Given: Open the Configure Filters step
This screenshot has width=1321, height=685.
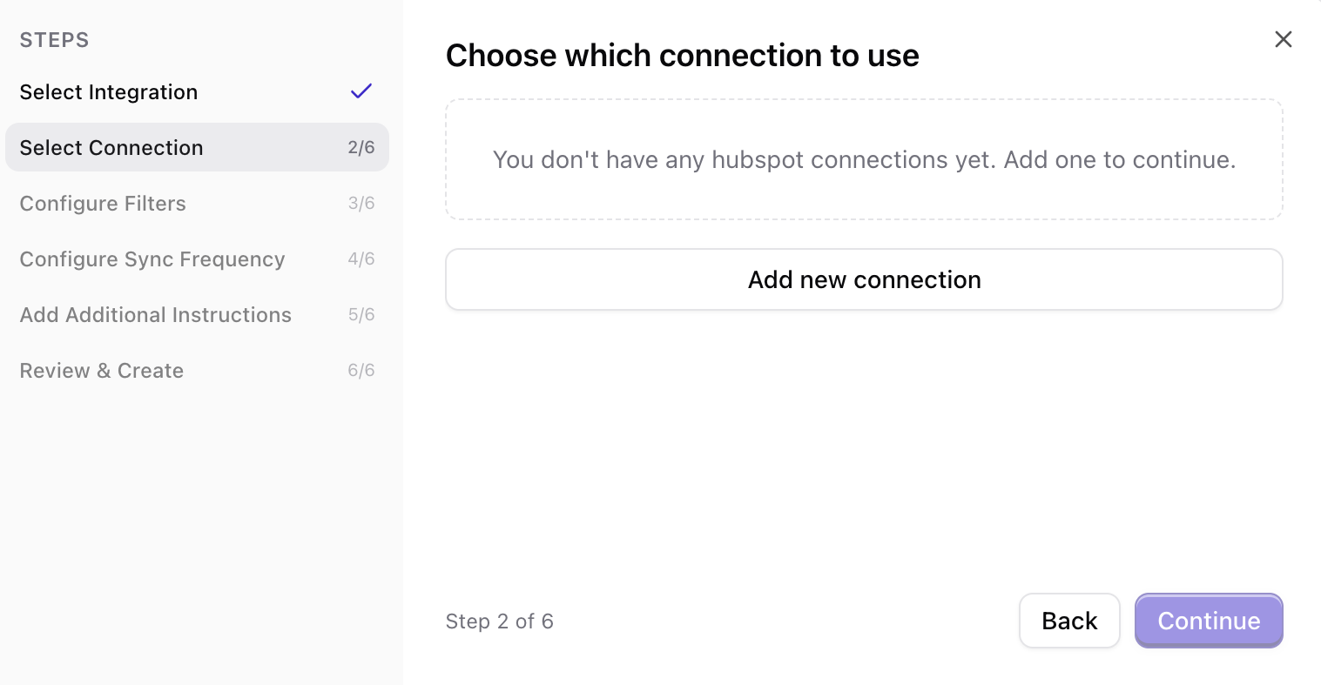Looking at the screenshot, I should tap(103, 203).
